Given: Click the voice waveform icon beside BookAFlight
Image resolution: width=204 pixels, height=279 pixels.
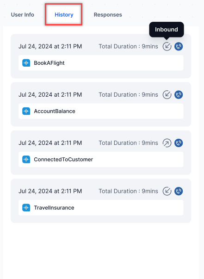Looking at the screenshot, I should click(x=26, y=63).
